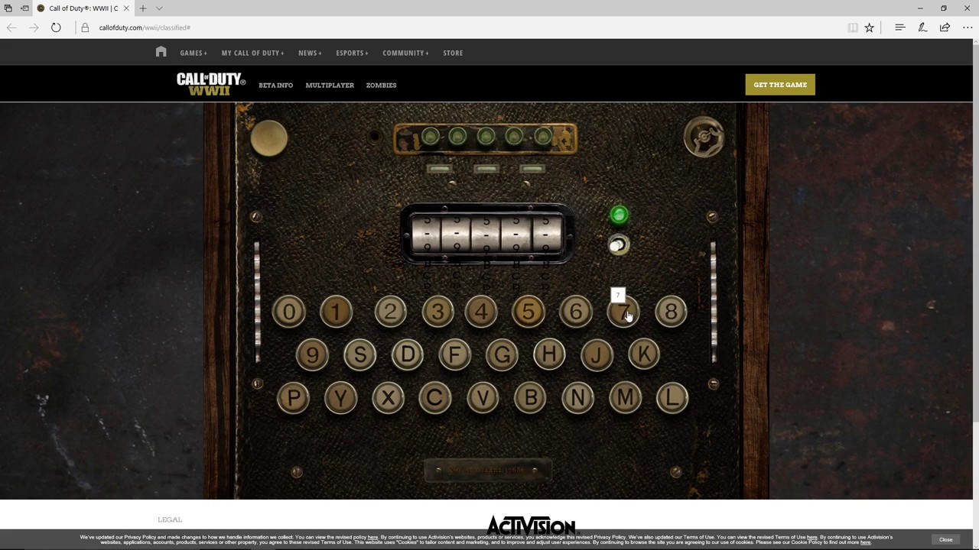Open browser more options ellipsis

tap(968, 27)
